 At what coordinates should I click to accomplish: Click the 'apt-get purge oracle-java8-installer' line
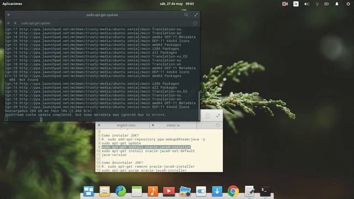pyautogui.click(x=144, y=170)
